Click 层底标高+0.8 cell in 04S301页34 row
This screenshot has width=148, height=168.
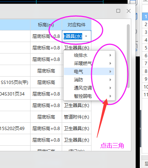pos(46,94)
